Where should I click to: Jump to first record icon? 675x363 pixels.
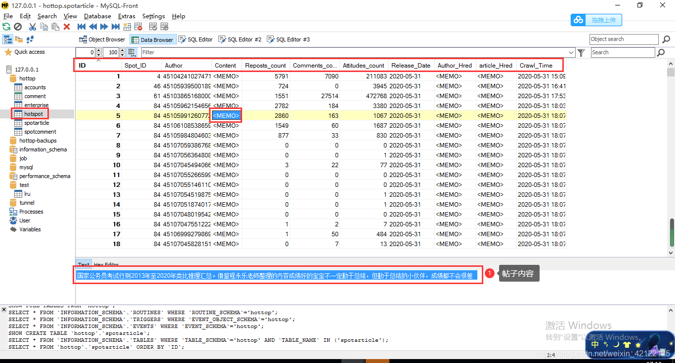tap(82, 27)
